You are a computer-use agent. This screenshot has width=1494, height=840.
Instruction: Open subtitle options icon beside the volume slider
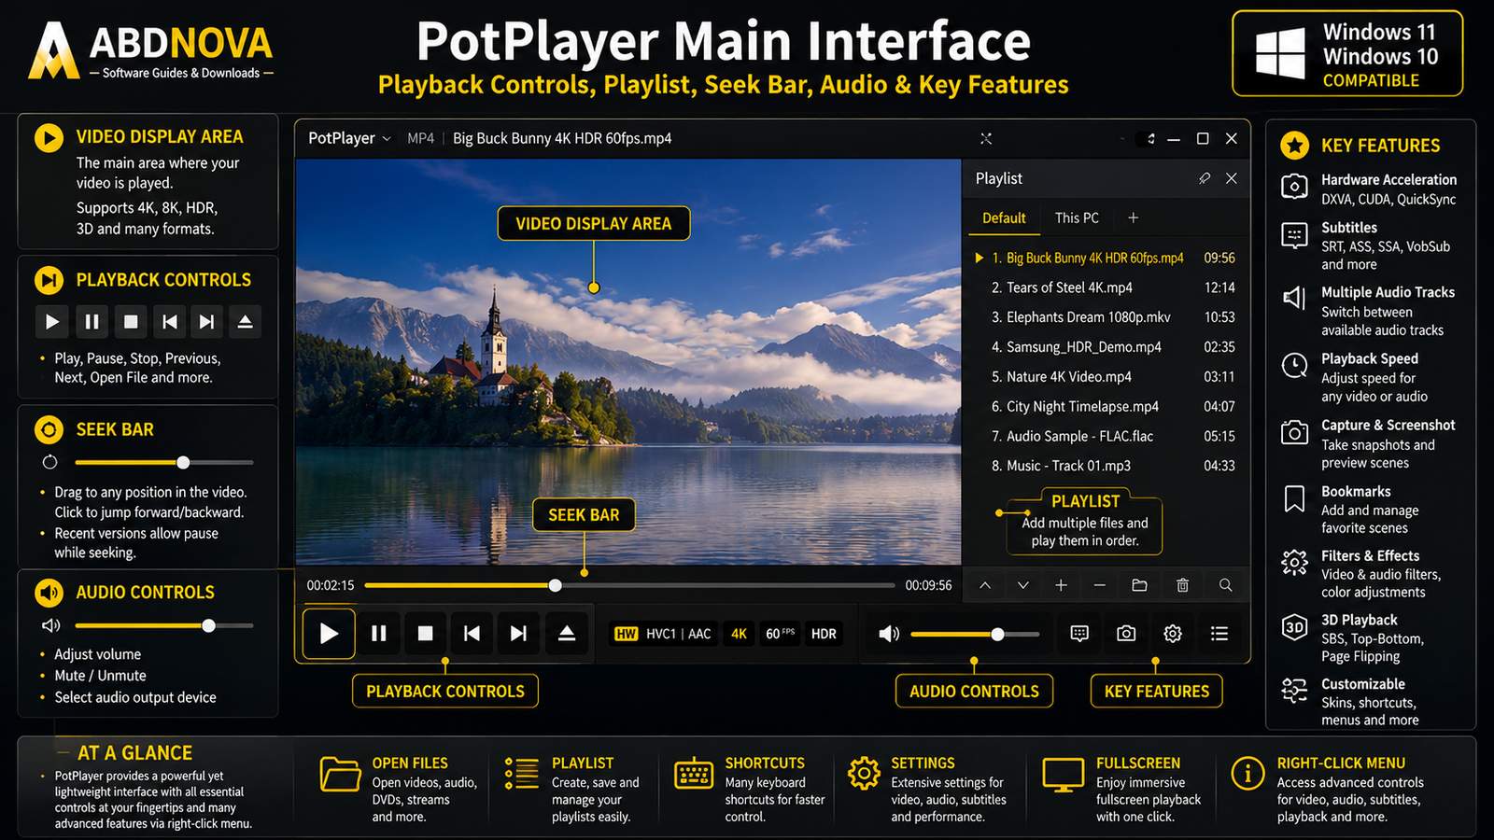[x=1079, y=634]
